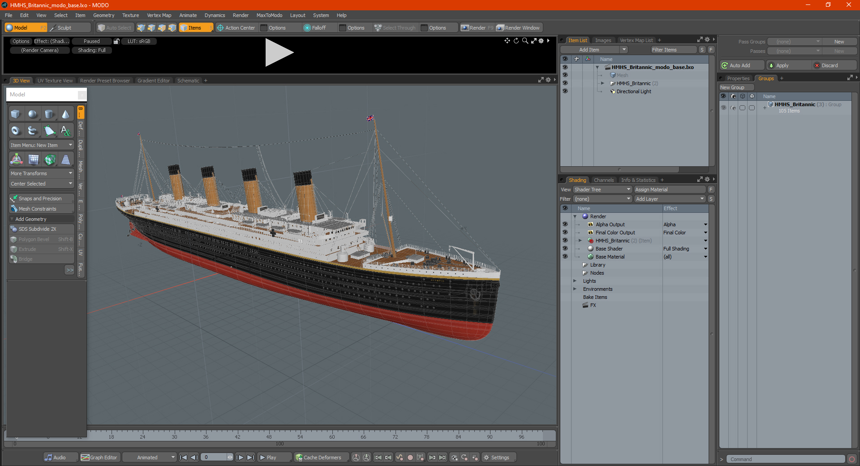Click Audio button
This screenshot has height=466, width=860.
60,457
